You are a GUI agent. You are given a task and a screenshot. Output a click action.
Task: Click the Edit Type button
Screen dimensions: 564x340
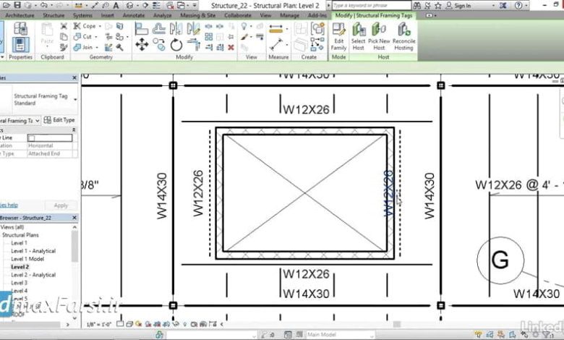(x=59, y=120)
